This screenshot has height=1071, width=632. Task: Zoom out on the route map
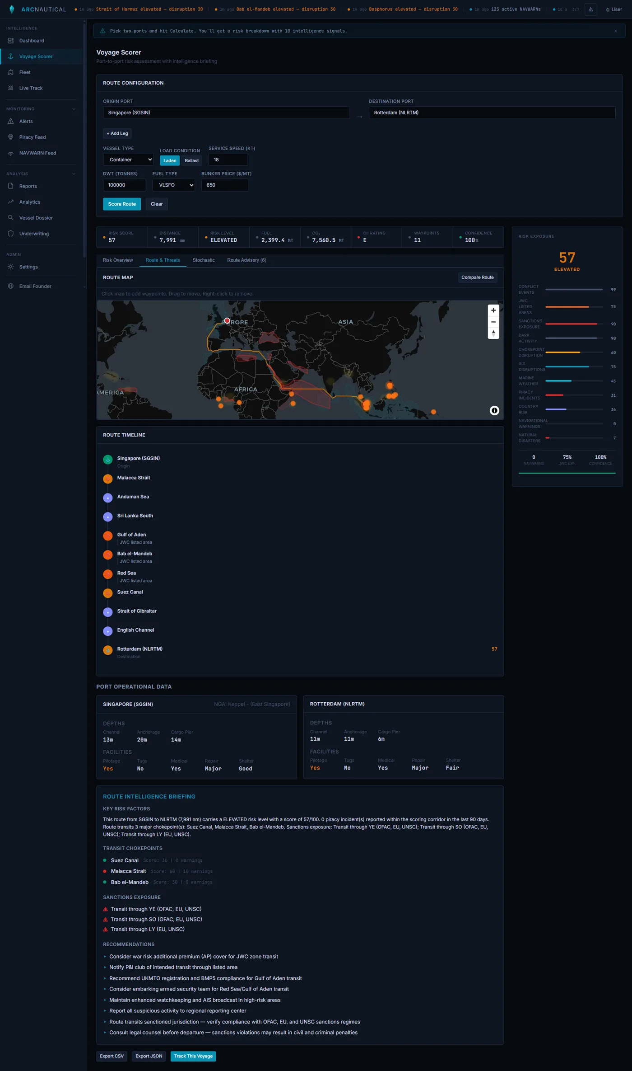point(493,322)
